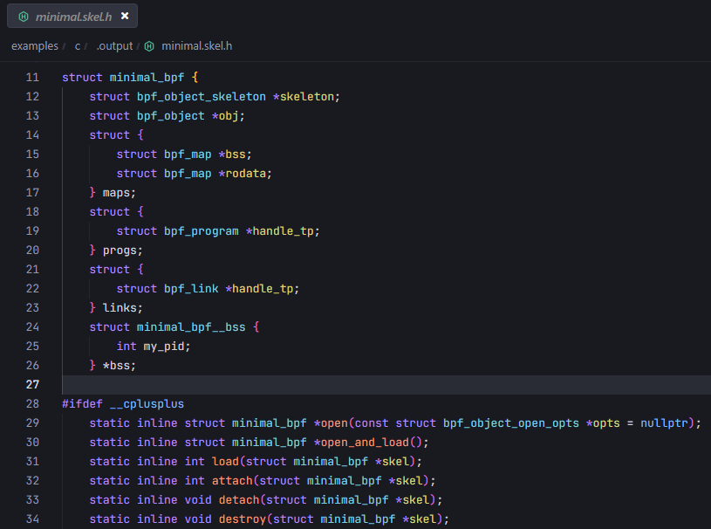This screenshot has width=711, height=529.
Task: Click '#ifdef' directive on line 28
Action: pos(83,404)
